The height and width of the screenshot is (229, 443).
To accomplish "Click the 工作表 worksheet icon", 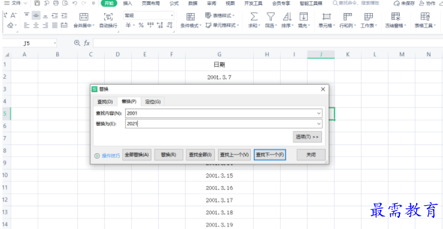I will (x=368, y=16).
